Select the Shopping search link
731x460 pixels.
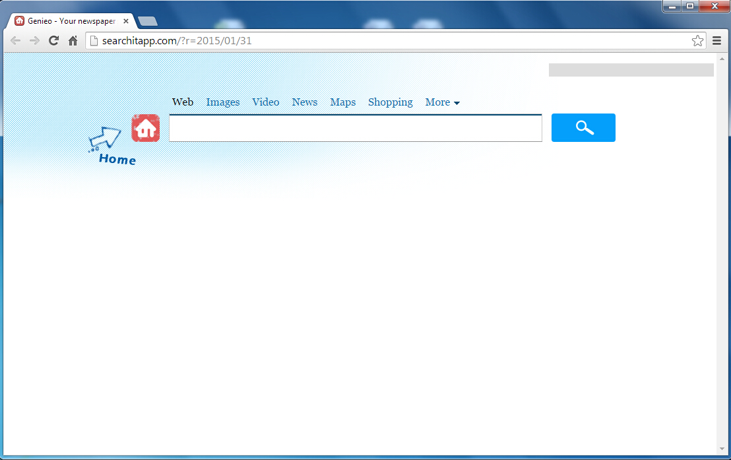coord(390,102)
